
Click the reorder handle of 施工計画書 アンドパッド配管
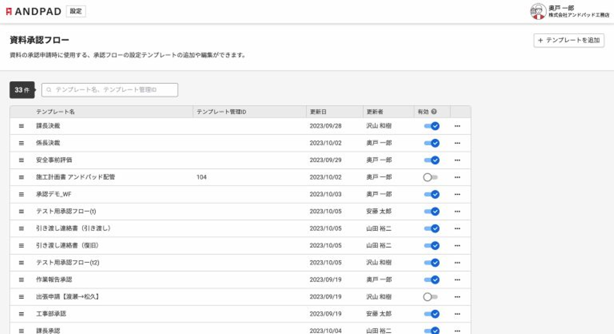pyautogui.click(x=21, y=177)
